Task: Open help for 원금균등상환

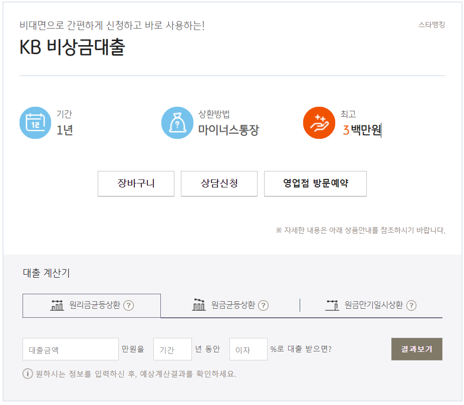Action: tap(264, 305)
